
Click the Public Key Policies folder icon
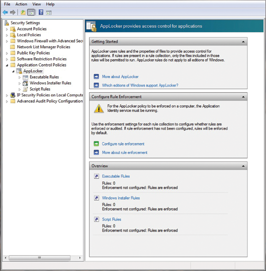tap(13, 53)
